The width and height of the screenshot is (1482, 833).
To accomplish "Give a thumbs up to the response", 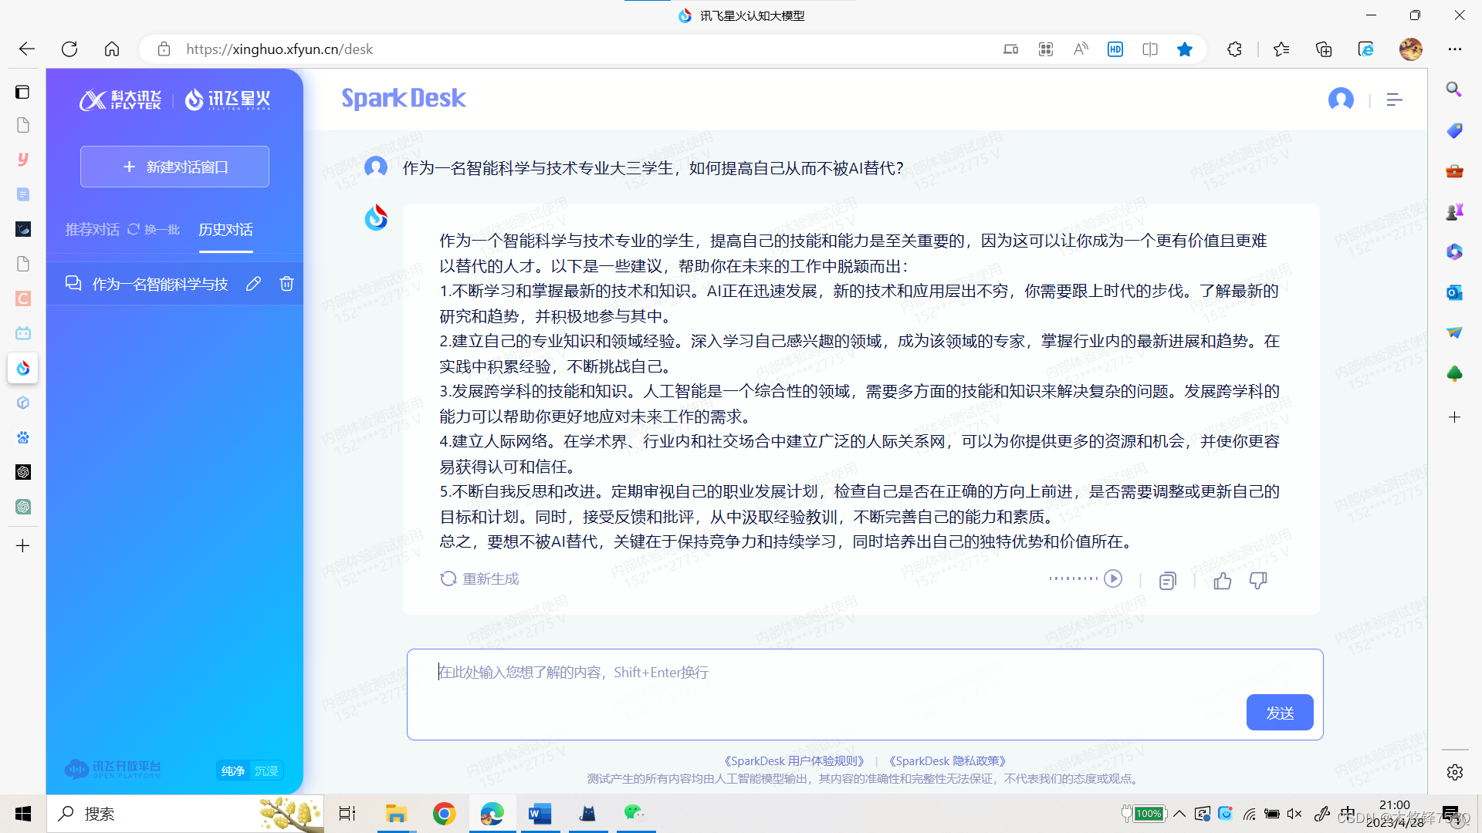I will 1222,581.
